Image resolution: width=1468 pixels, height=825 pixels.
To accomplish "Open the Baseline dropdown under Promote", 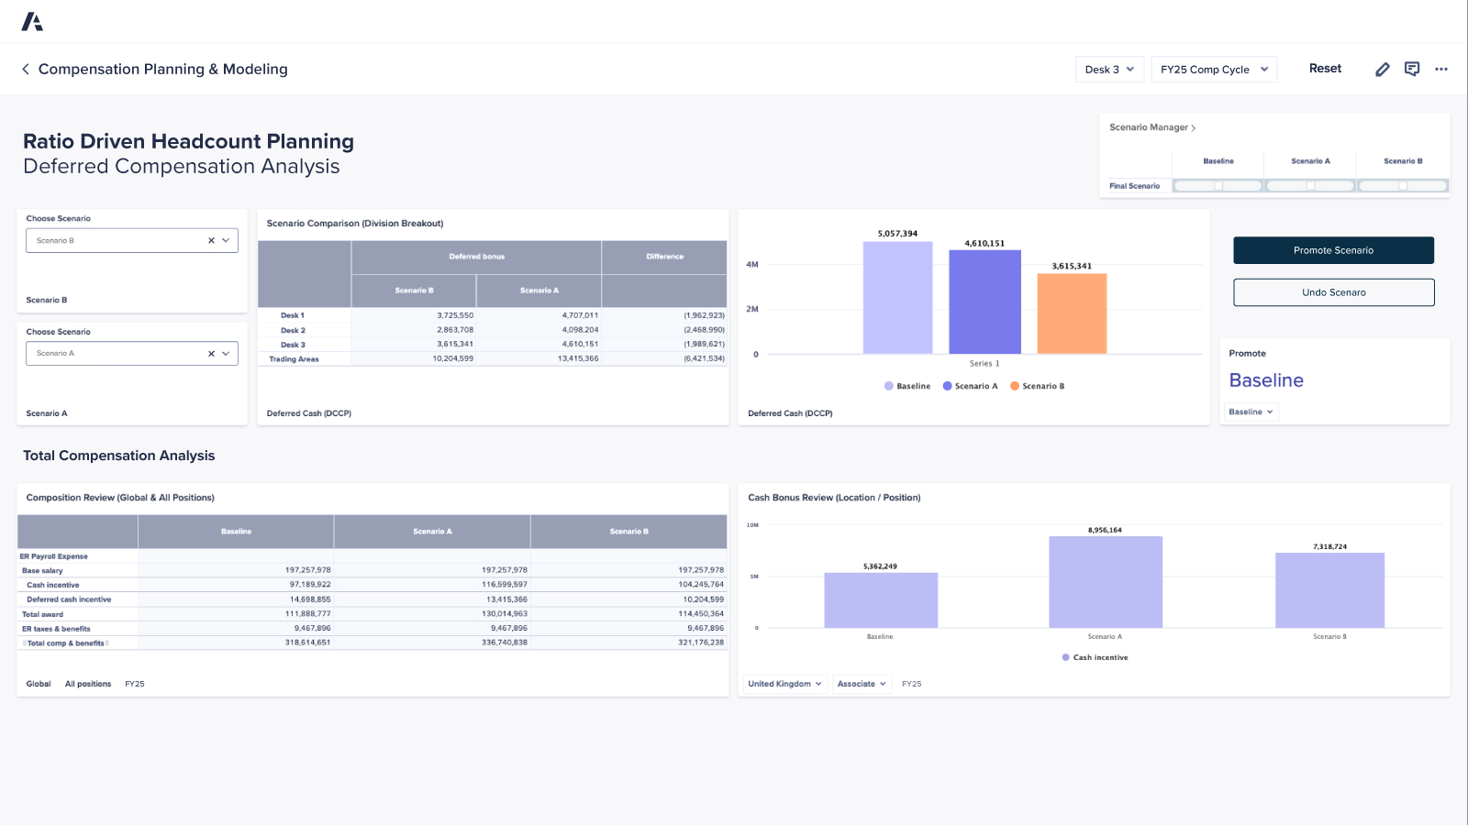I will point(1251,412).
